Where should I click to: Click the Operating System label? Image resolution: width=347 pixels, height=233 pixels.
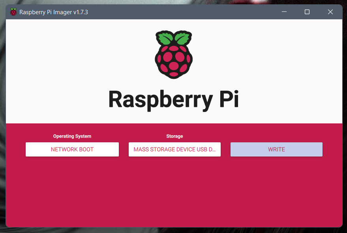[72, 136]
